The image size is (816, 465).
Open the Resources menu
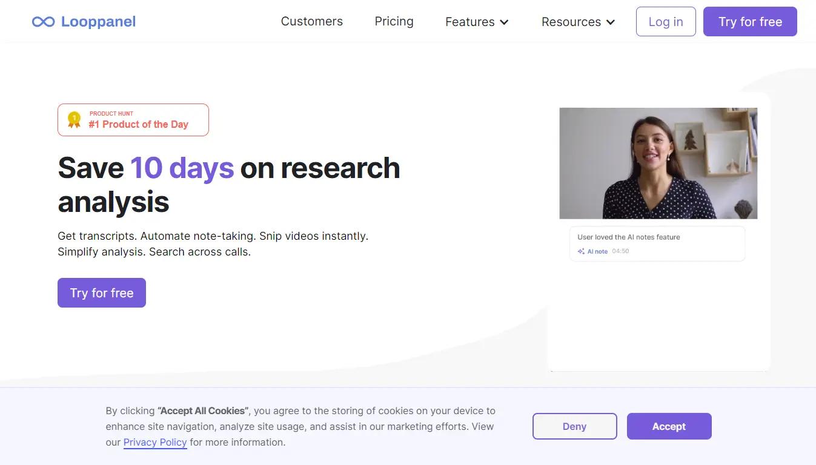pos(578,22)
